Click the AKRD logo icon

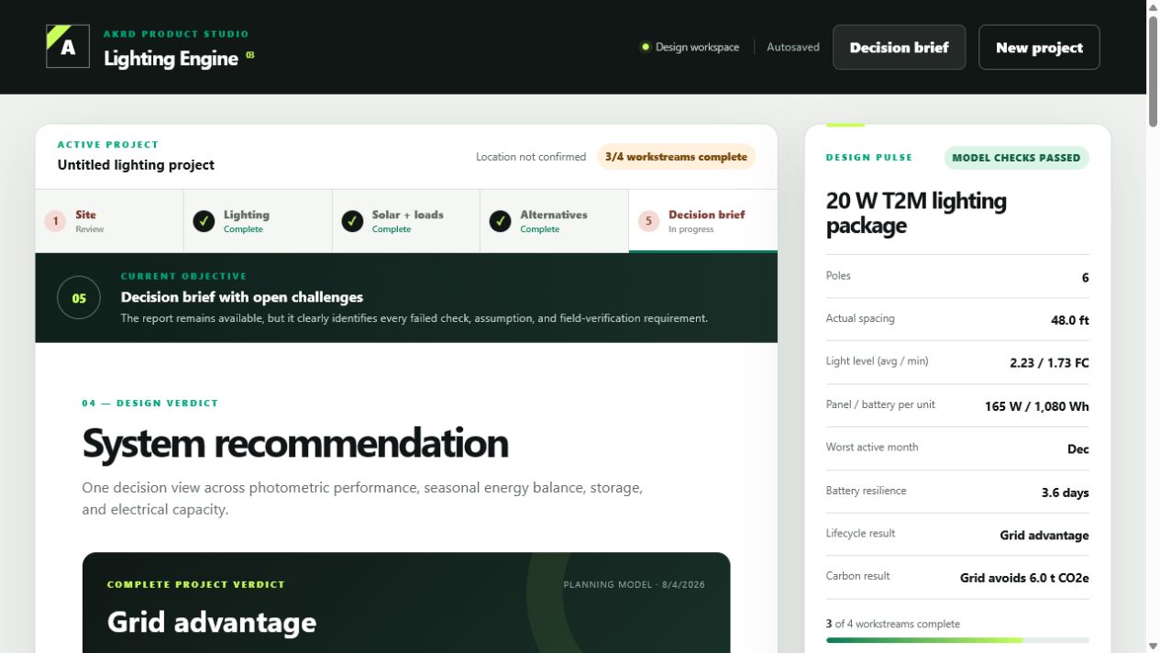[x=68, y=46]
